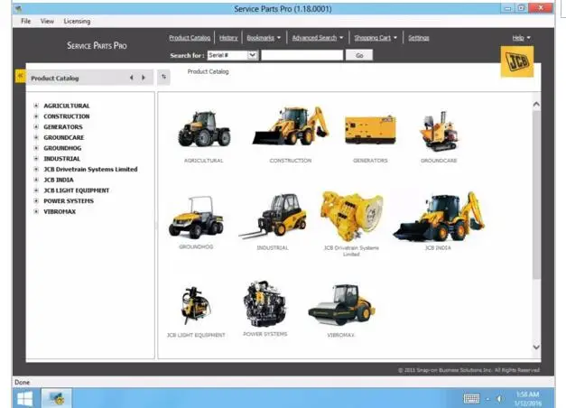This screenshot has height=408, width=566.
Task: Click into the search text field
Action: 302,55
